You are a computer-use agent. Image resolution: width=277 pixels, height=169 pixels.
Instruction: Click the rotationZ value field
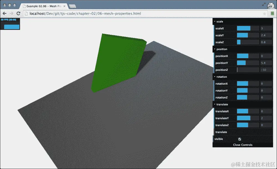(x=266, y=97)
